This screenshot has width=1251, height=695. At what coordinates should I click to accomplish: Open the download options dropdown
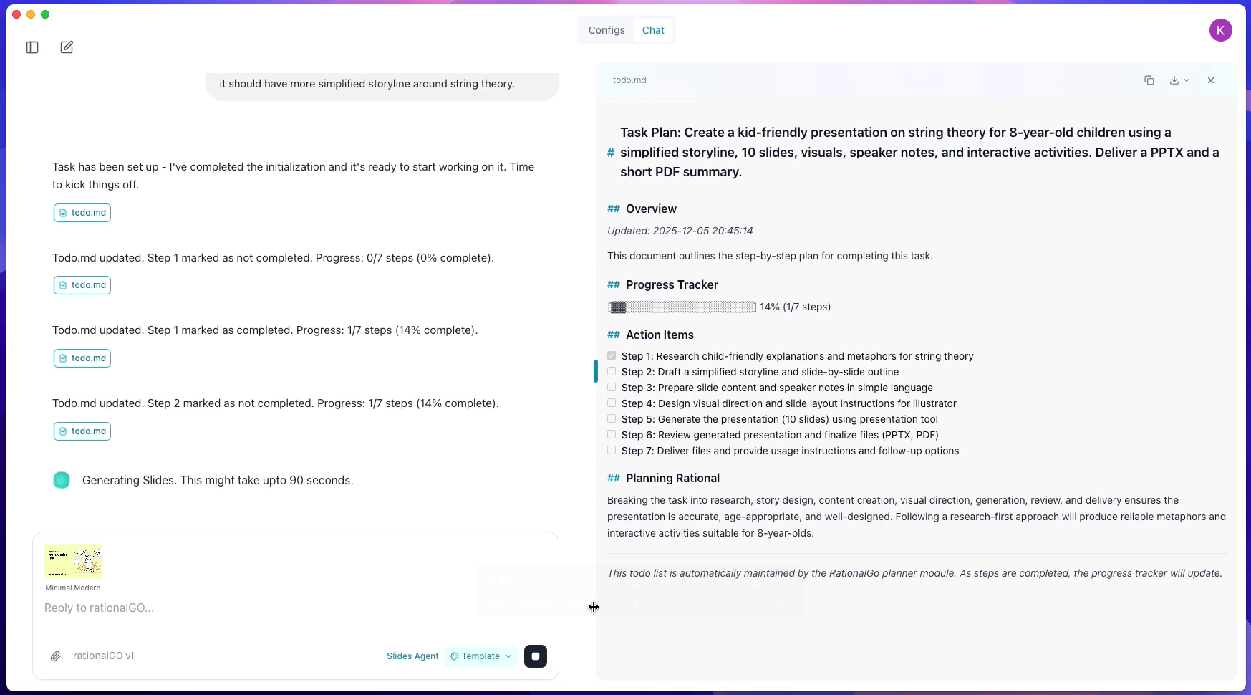(x=1179, y=80)
